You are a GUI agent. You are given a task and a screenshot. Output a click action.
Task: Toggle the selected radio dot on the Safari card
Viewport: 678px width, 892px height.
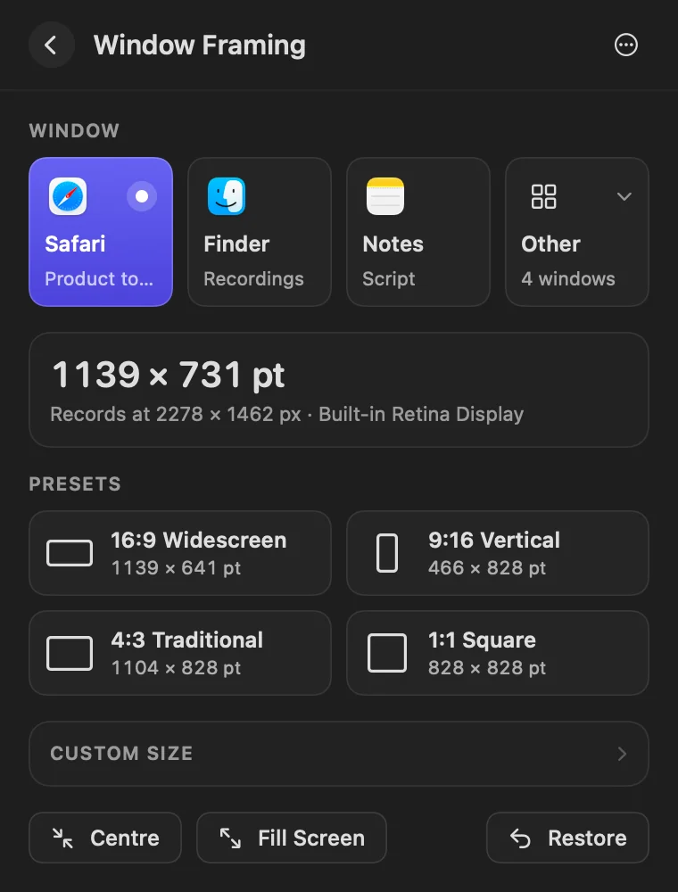(x=142, y=196)
